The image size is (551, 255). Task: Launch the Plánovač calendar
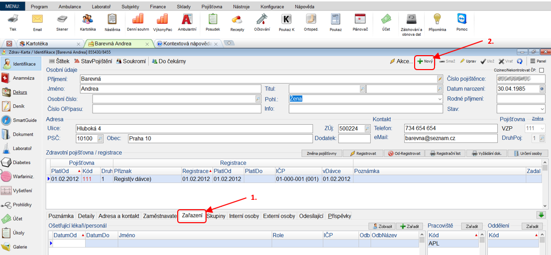[360, 22]
